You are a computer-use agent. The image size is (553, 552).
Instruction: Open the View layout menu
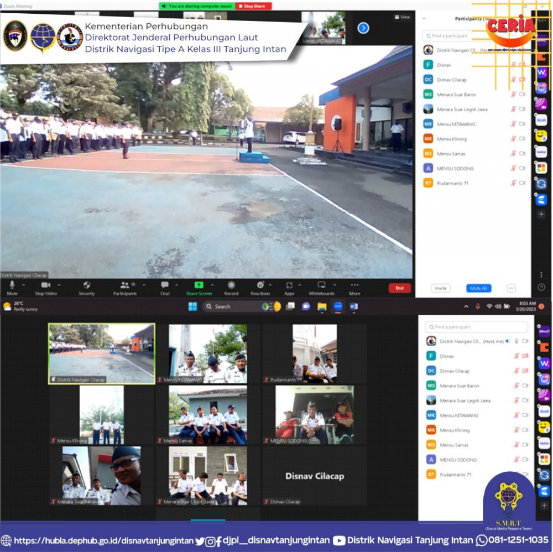pos(402,17)
